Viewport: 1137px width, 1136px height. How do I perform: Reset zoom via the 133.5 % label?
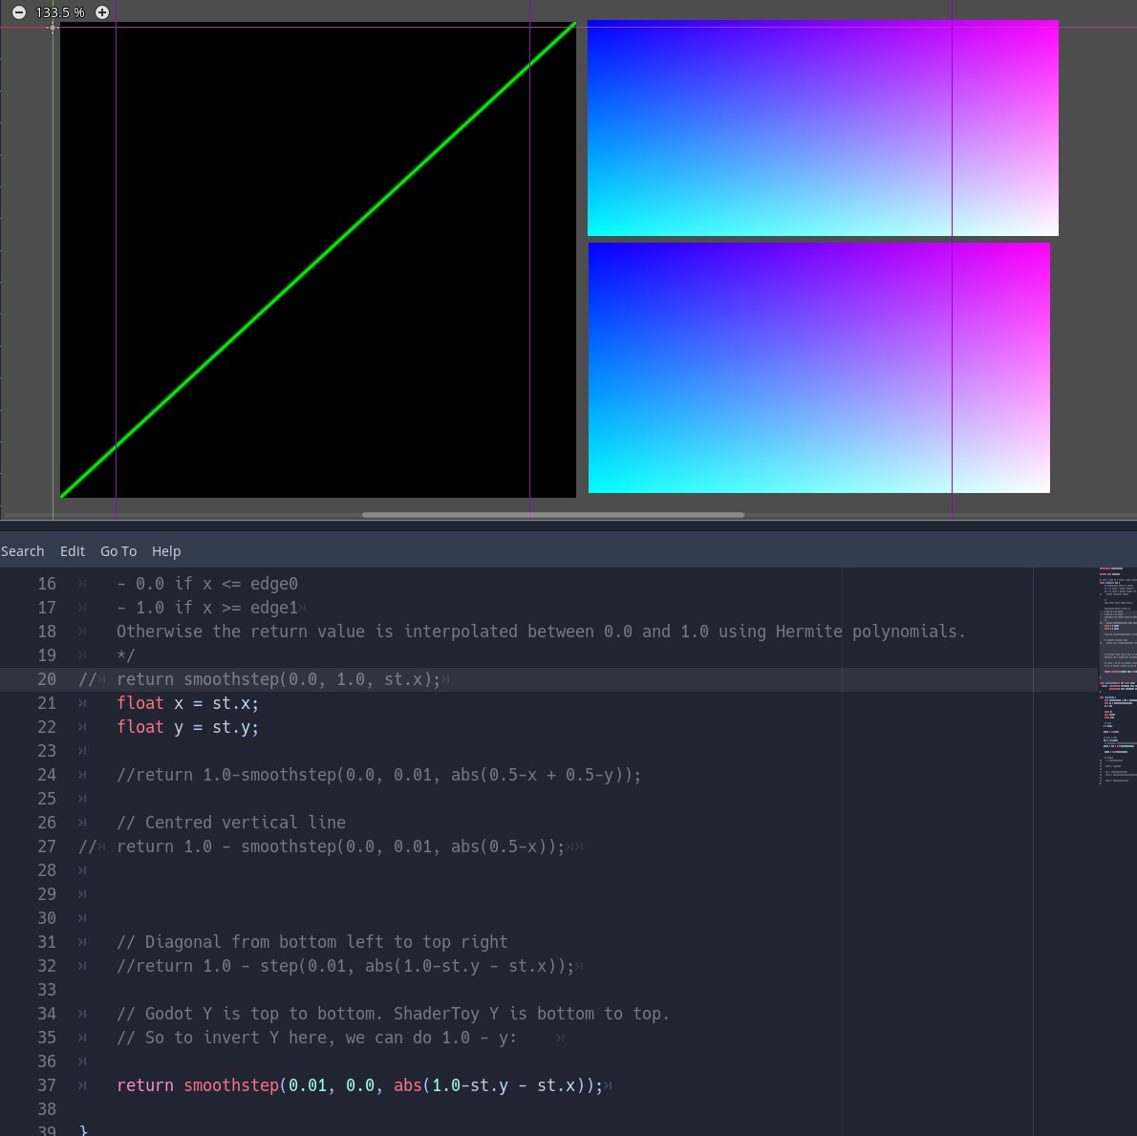tap(59, 12)
